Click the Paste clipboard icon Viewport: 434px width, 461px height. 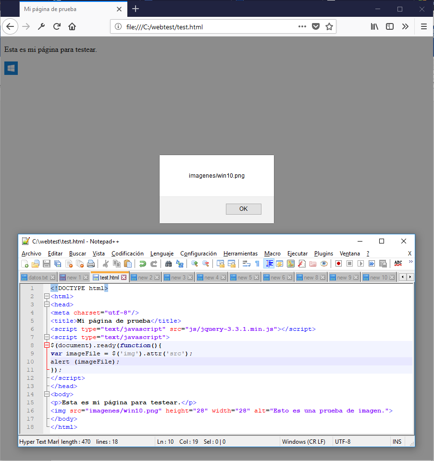point(128,264)
